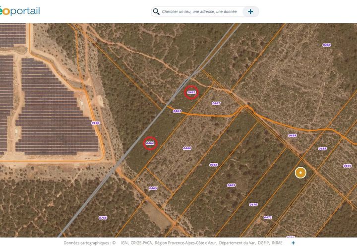Image resolution: width=357 pixels, height=248 pixels.
Task: Open advanced search with the plus button
Action: click(250, 11)
